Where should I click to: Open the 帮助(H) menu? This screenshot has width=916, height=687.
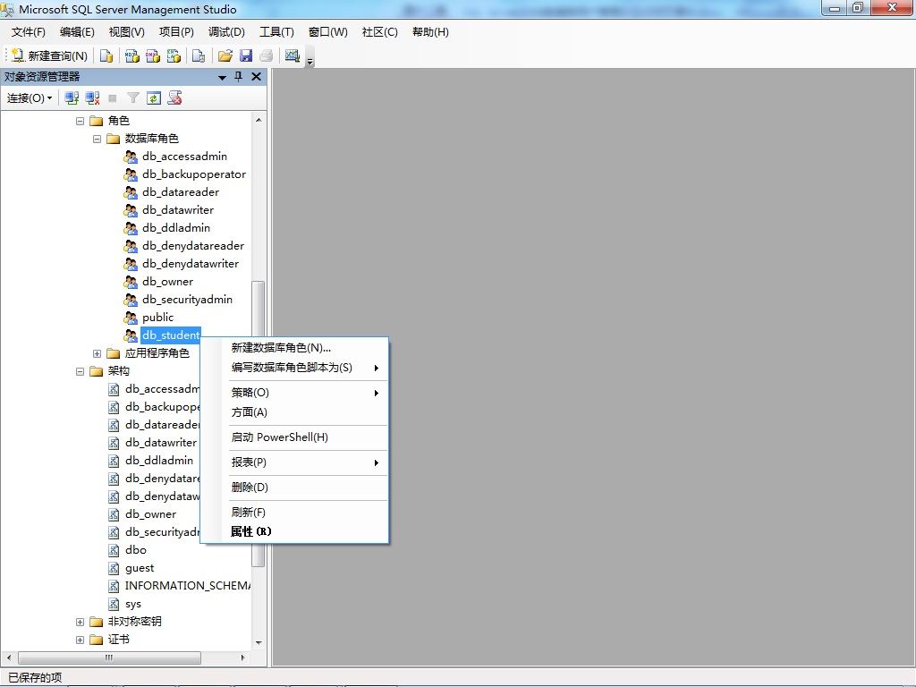pyautogui.click(x=430, y=32)
